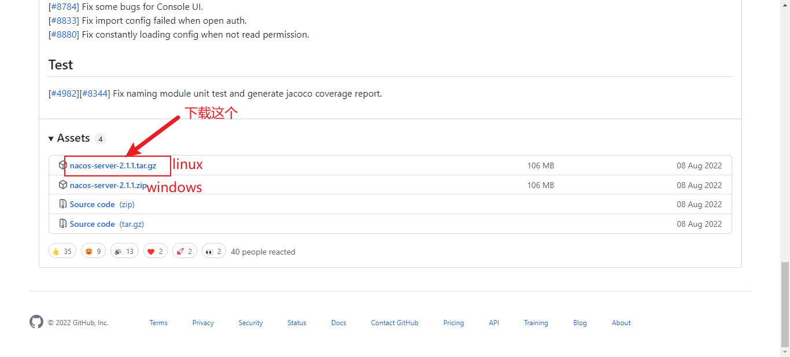Open the Docs footer link
Image resolution: width=790 pixels, height=357 pixels.
click(x=339, y=323)
